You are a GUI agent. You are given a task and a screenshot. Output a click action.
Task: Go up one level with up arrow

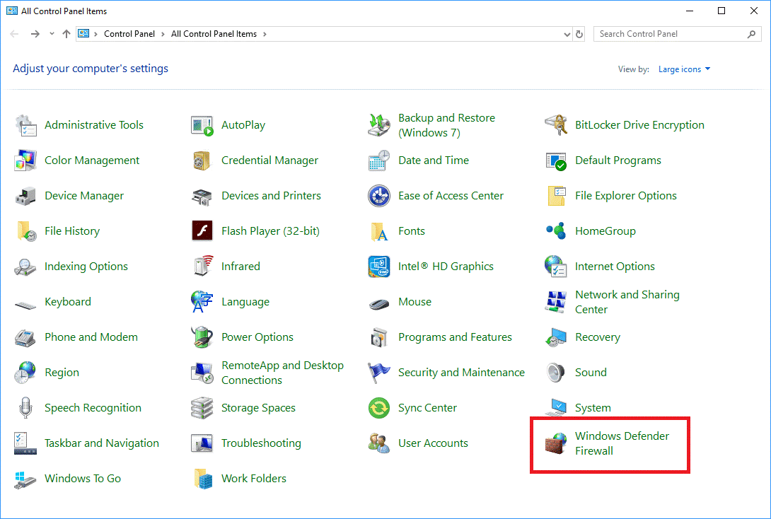66,34
